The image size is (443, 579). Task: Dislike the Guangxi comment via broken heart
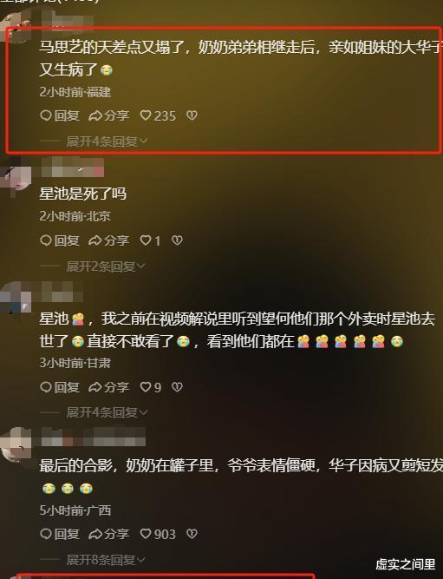(192, 534)
